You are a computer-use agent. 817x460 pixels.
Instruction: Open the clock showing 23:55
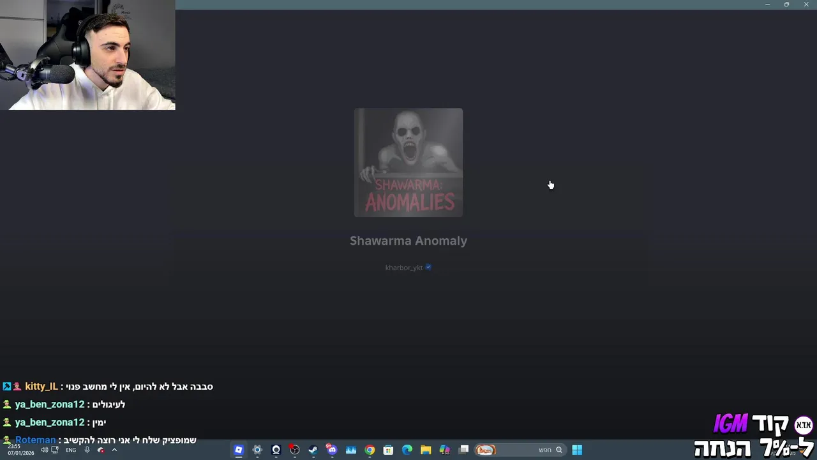20,450
